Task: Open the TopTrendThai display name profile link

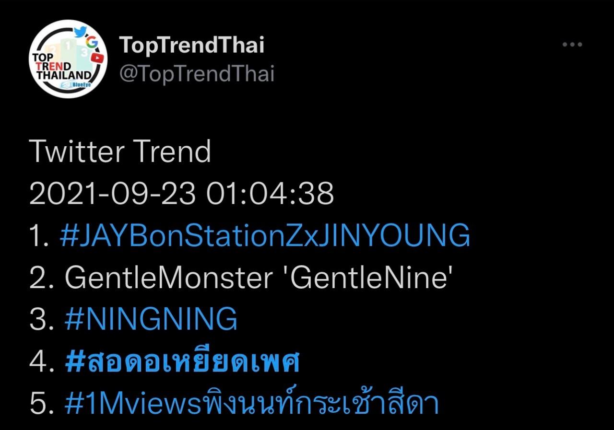Action: (191, 45)
